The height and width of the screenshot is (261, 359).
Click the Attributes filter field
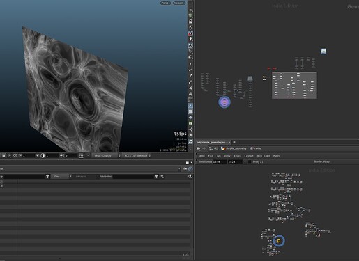(x=133, y=177)
